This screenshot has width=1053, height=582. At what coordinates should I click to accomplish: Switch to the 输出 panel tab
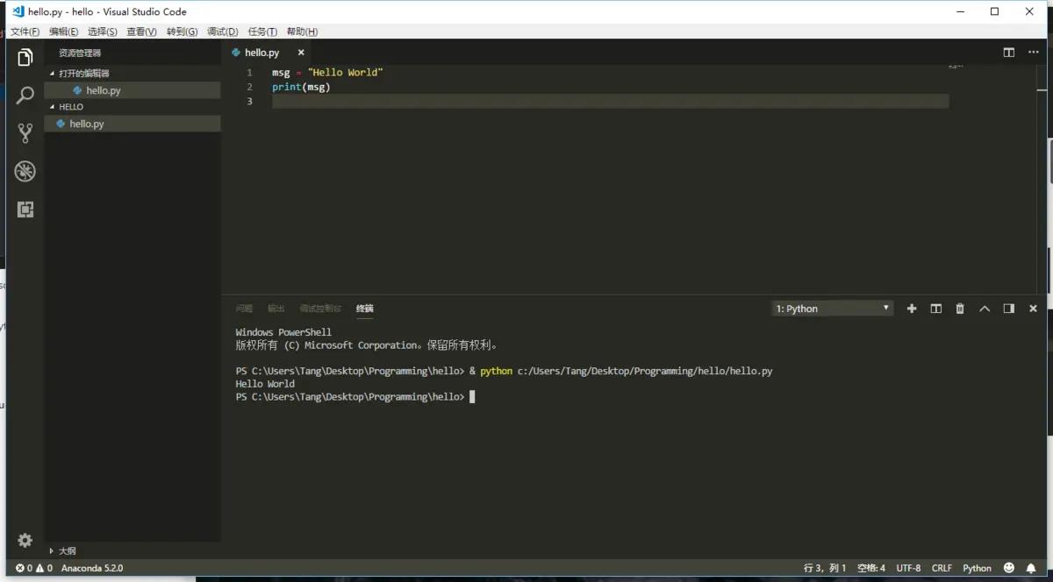coord(276,309)
